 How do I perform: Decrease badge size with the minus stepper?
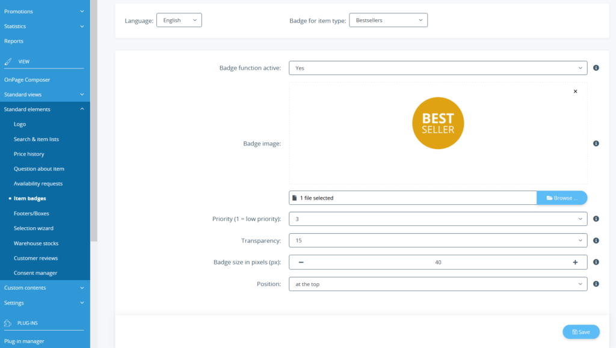(301, 262)
